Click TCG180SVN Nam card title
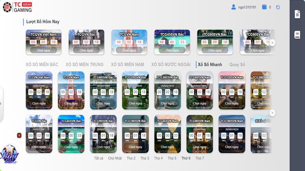305x171 pixels. point(232,121)
